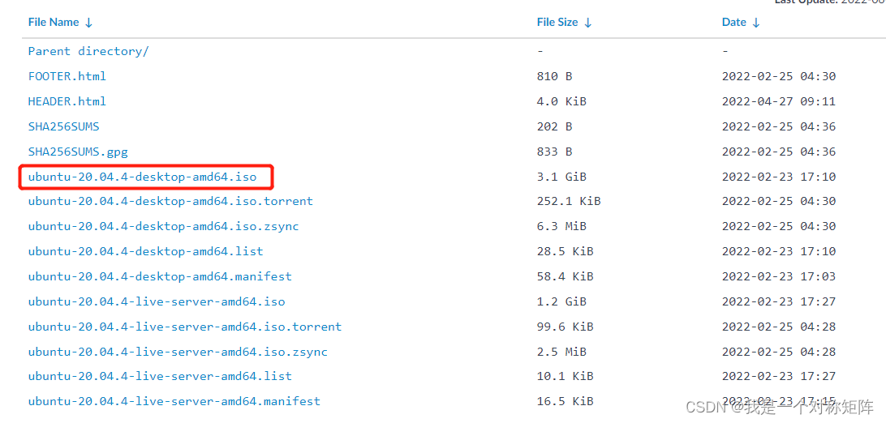Viewport: 886px width, 423px height.
Task: Select the date 2022-04-27 09:11
Action: (x=779, y=101)
